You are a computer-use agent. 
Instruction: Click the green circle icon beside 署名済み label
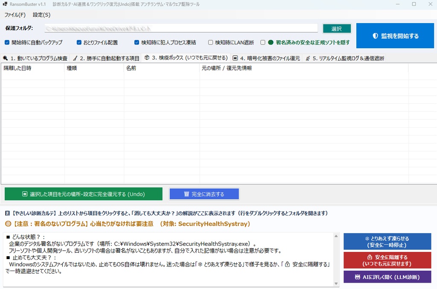tap(271, 42)
